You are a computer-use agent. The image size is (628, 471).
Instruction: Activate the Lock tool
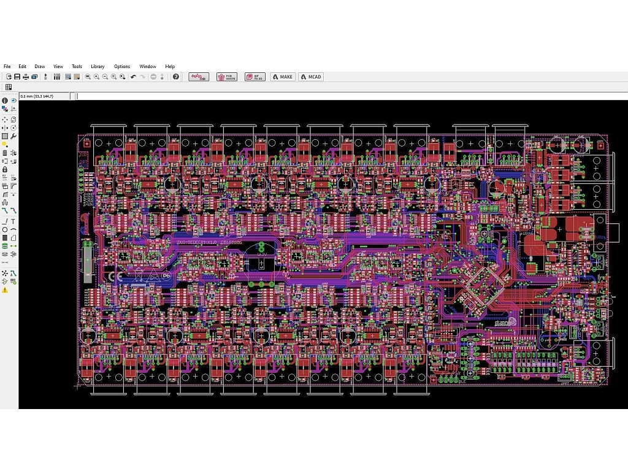[x=5, y=169]
